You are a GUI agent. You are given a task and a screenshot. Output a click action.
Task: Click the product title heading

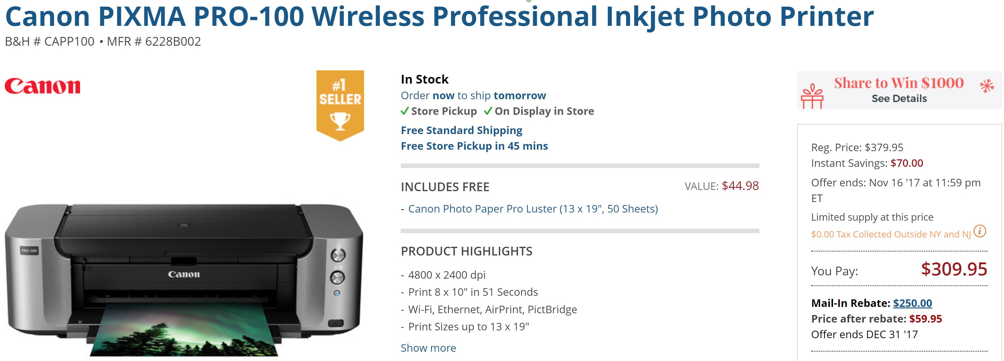[439, 17]
